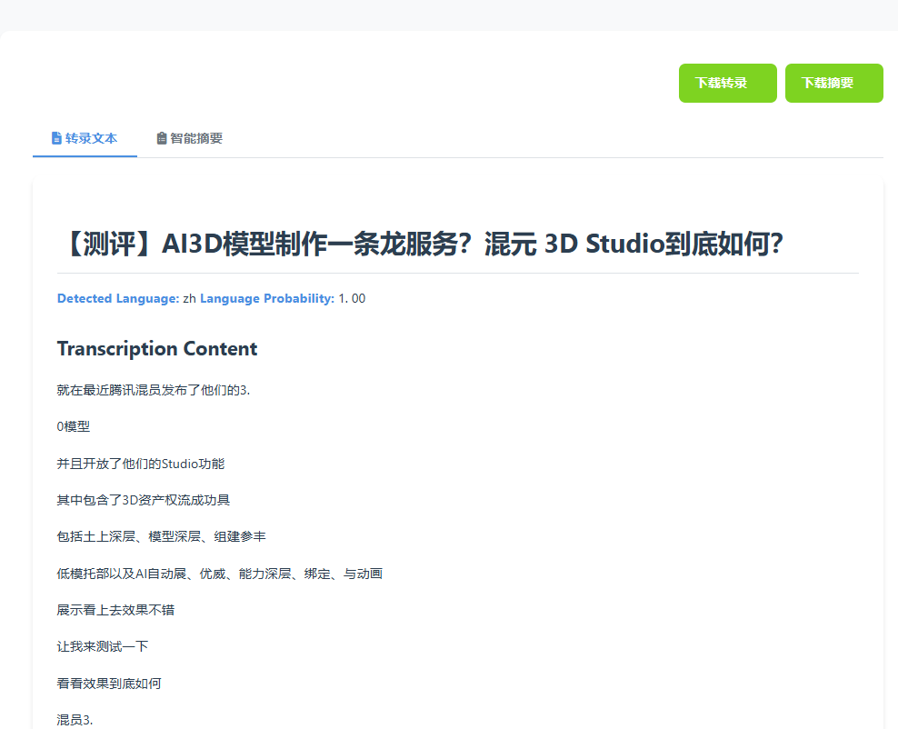898x729 pixels.
Task: Select the page title about 混元 3D Studio
Action: point(421,244)
